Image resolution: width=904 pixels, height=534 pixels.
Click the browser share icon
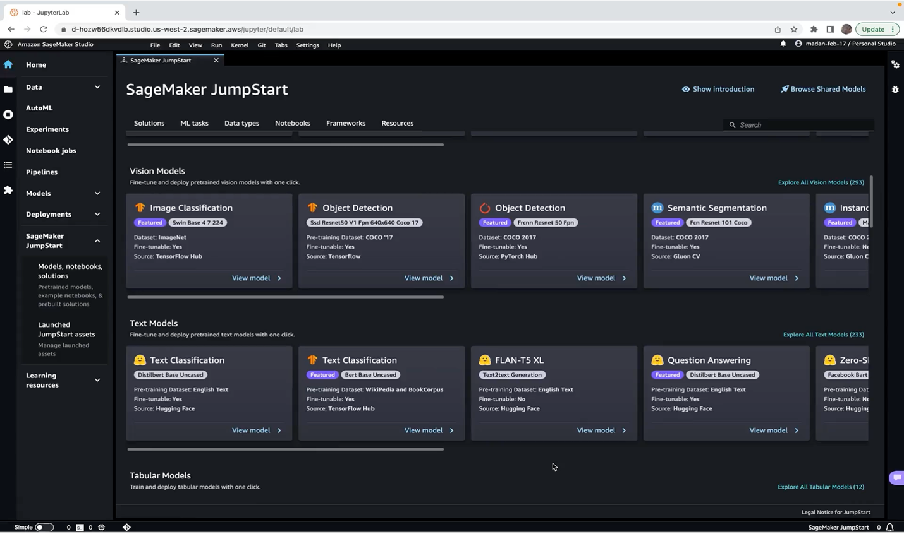778,29
